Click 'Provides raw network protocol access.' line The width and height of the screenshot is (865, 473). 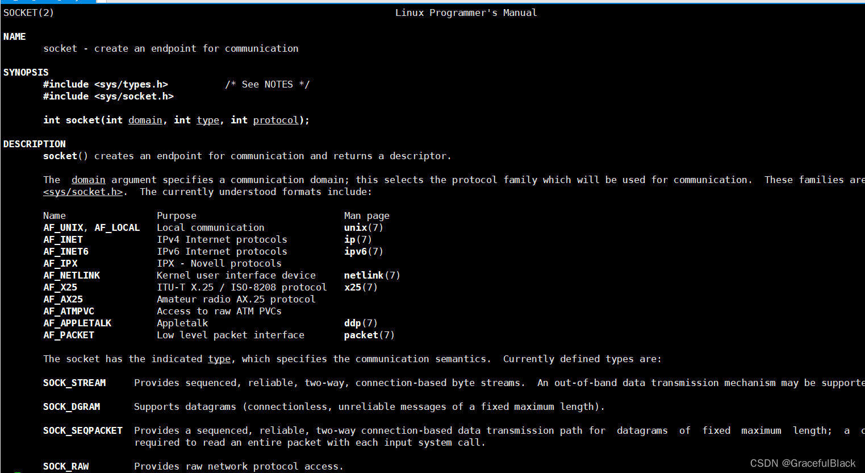239,466
